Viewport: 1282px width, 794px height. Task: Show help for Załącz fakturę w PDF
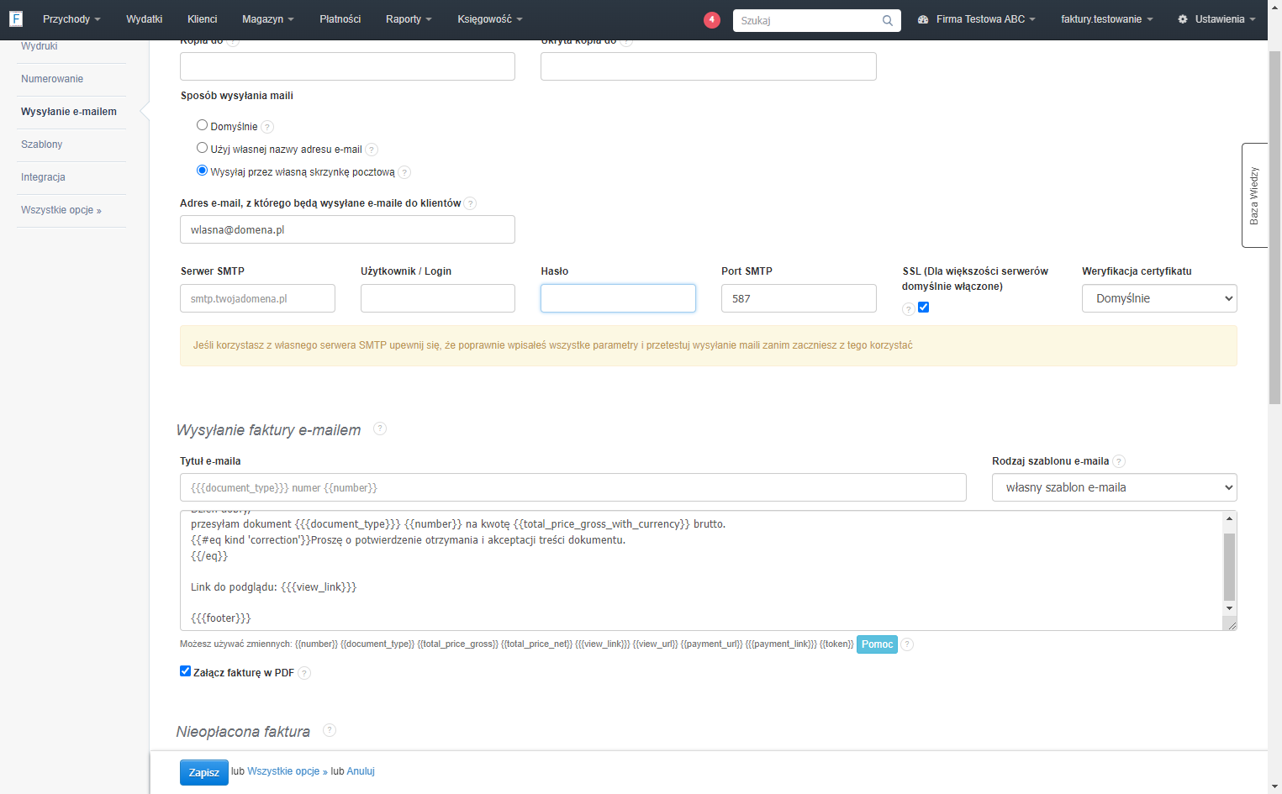(304, 673)
